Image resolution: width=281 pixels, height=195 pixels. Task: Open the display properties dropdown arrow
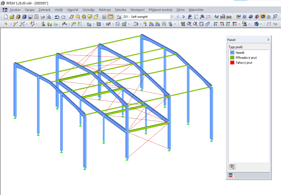(249, 24)
